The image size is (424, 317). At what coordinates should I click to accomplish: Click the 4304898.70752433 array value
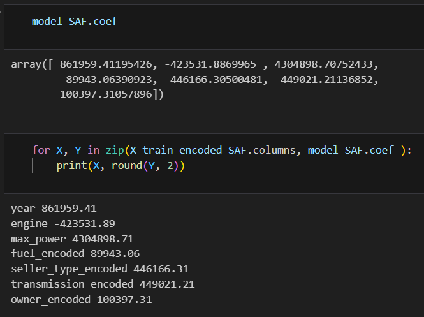[x=323, y=64]
